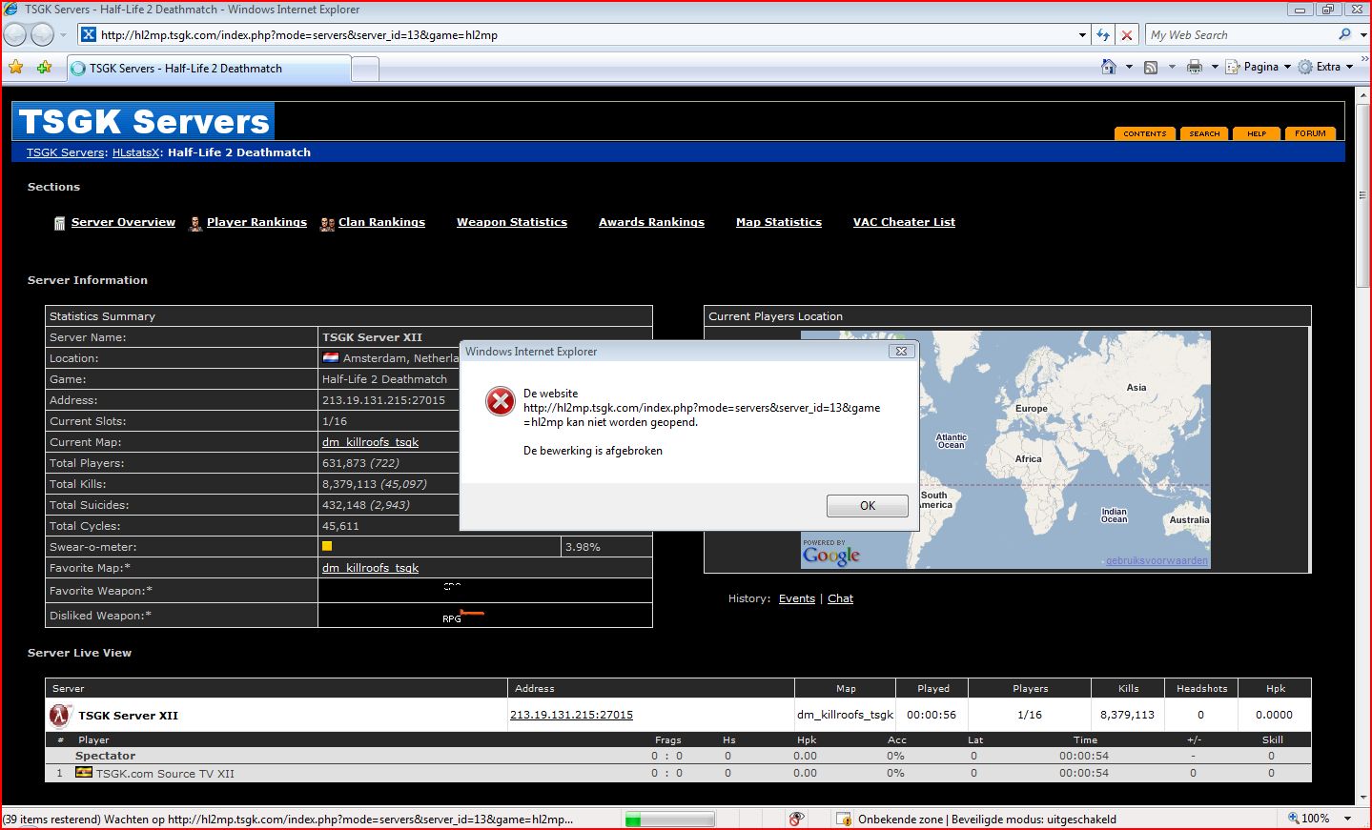Click the zoom magnifier icon in status bar
The height and width of the screenshot is (830, 1372).
coord(1293,818)
